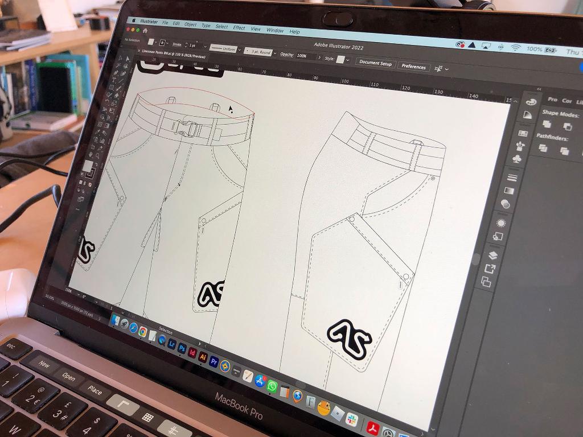The width and height of the screenshot is (583, 437).
Task: Open the Window menu
Action: click(x=275, y=30)
